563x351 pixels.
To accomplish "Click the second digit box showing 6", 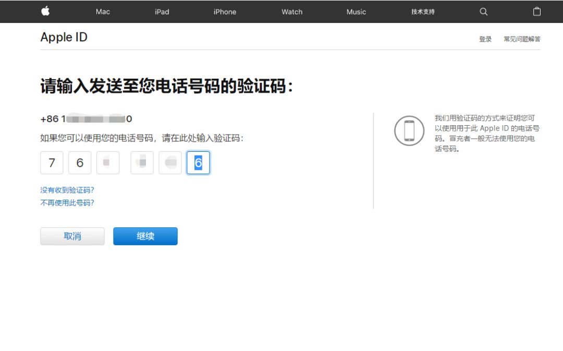I will pyautogui.click(x=80, y=163).
